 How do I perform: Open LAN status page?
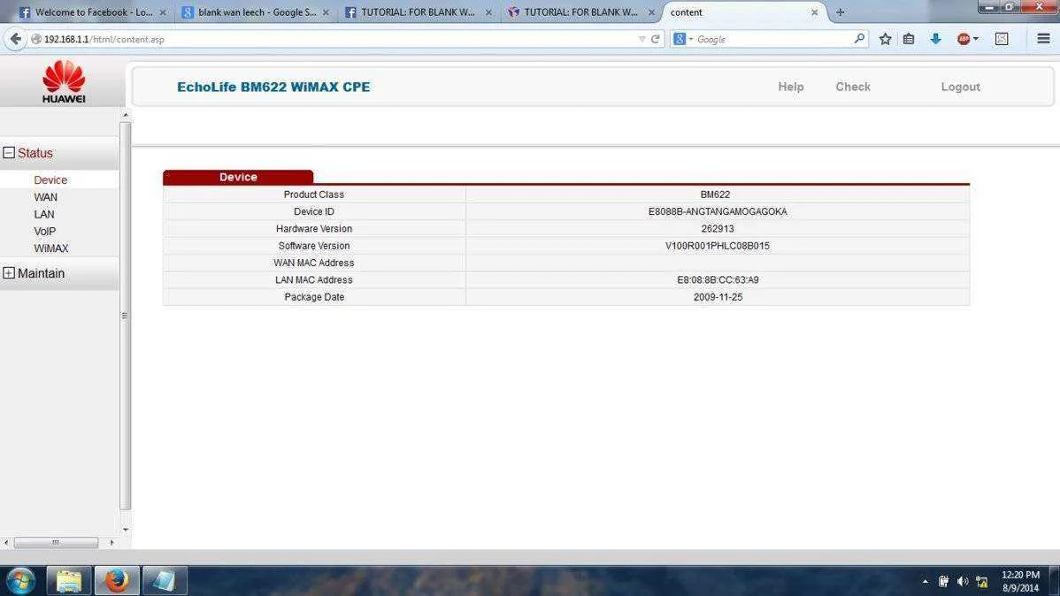point(44,214)
